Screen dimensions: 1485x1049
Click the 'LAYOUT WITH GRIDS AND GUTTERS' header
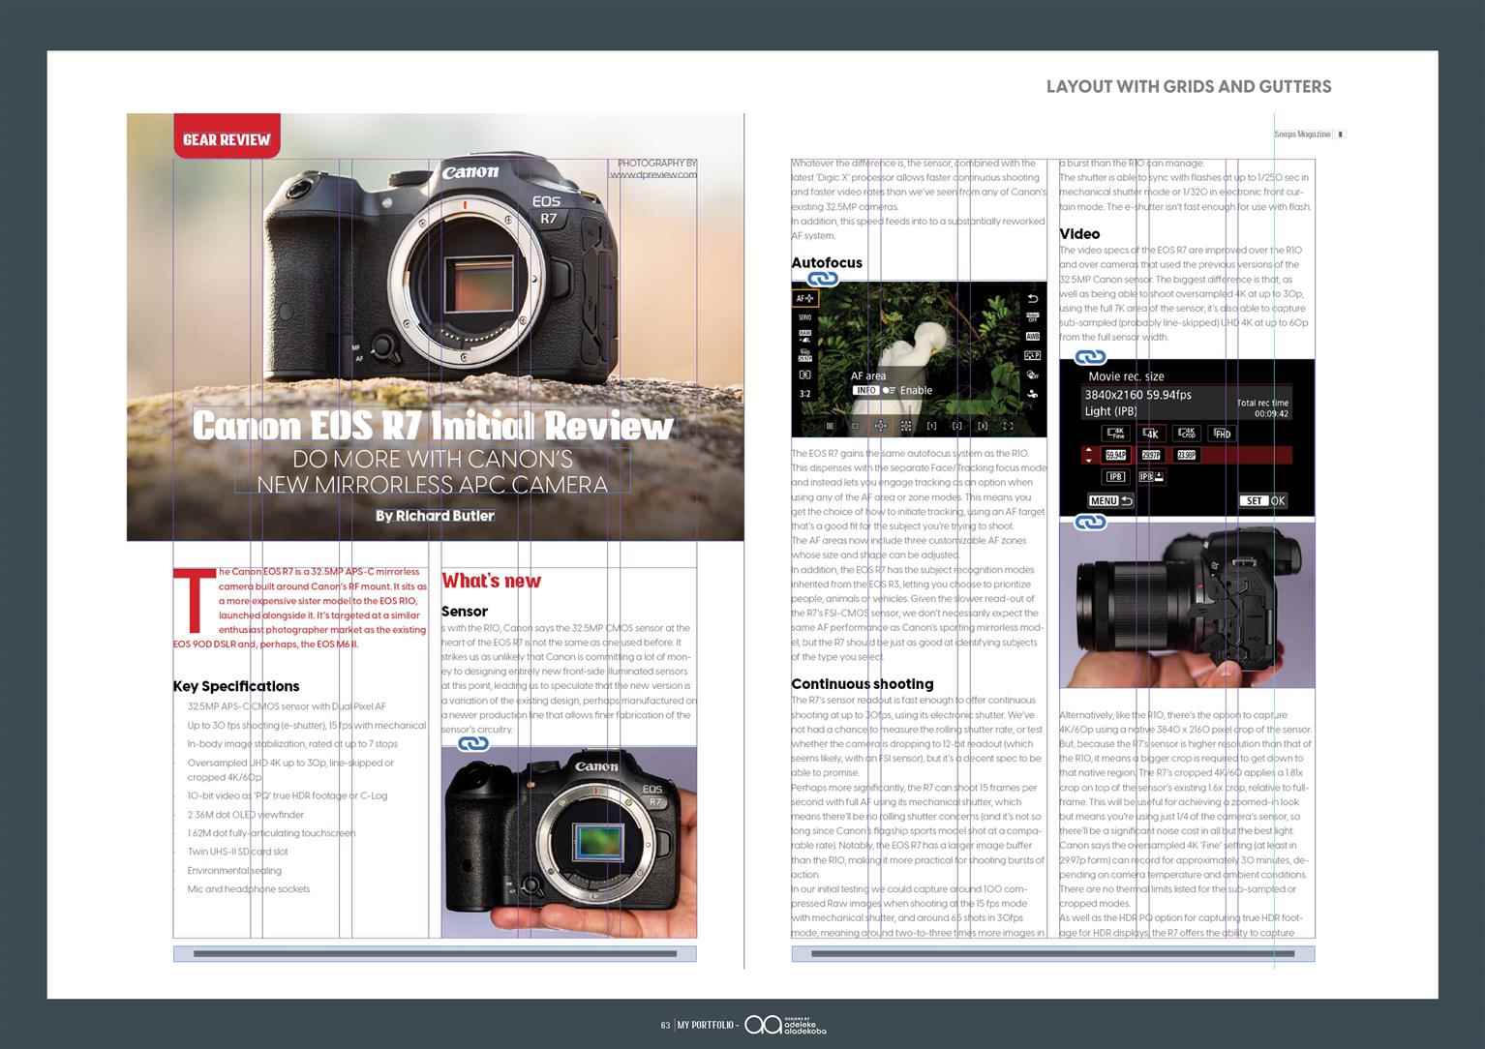1189,86
